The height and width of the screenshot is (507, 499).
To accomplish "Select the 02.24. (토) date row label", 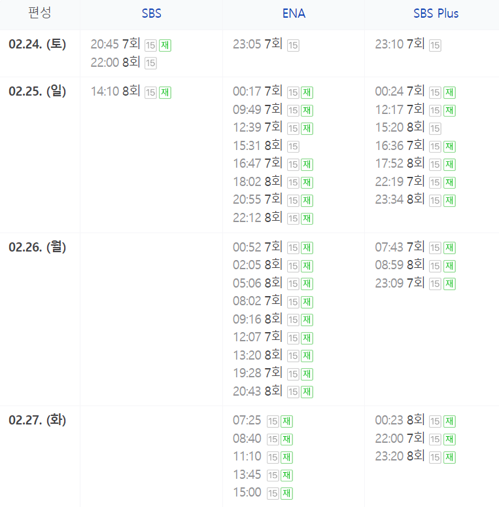I will (x=37, y=45).
